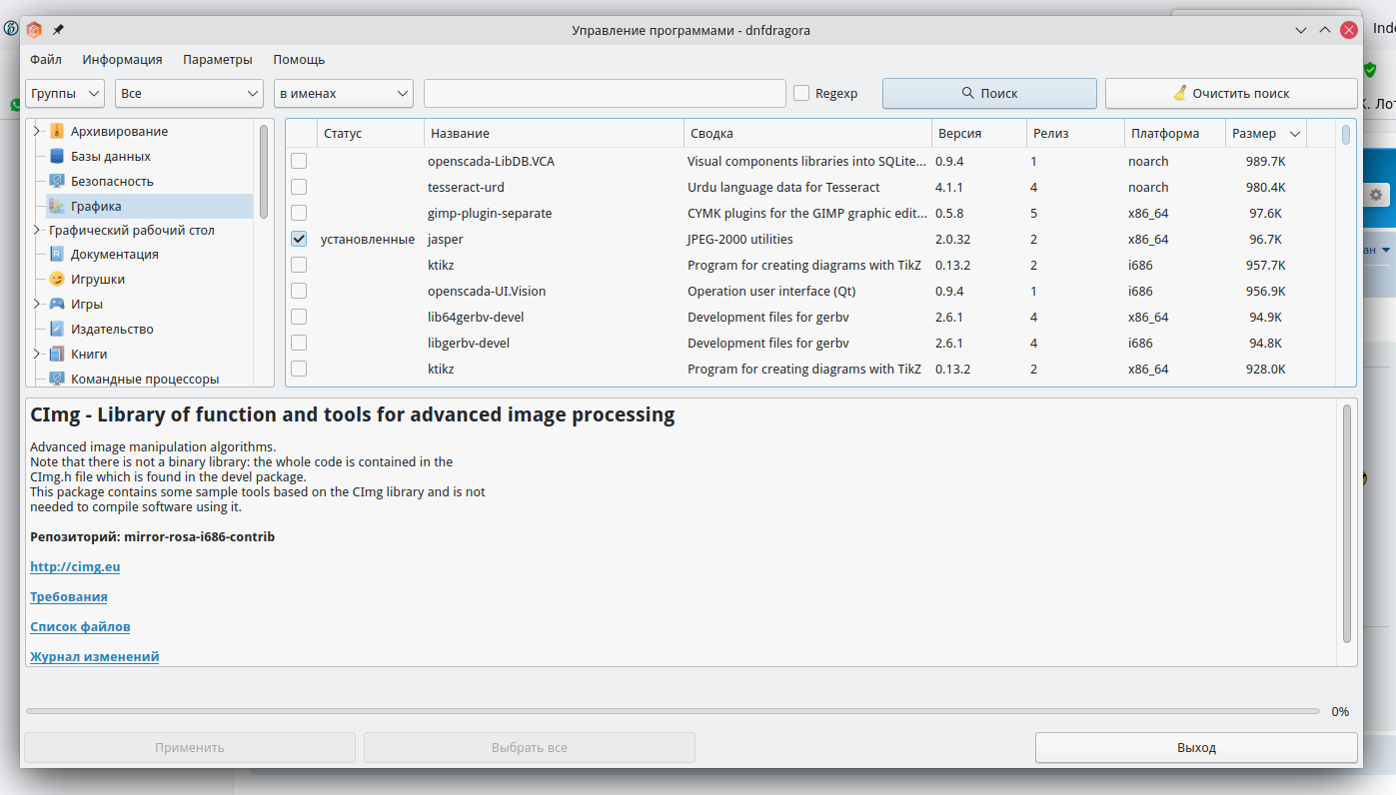
Task: Click the Graphics category icon
Action: (x=57, y=207)
